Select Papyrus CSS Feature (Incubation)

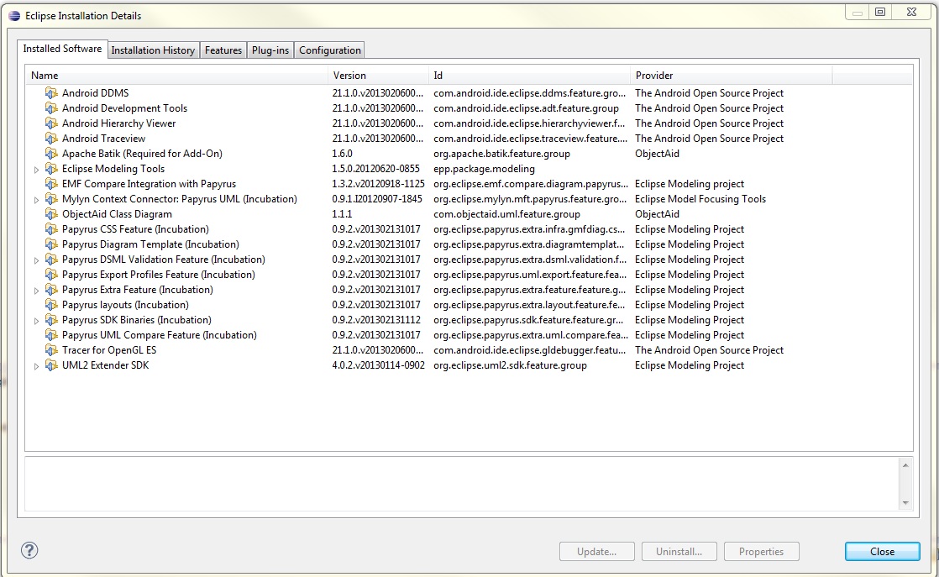[x=469, y=229]
